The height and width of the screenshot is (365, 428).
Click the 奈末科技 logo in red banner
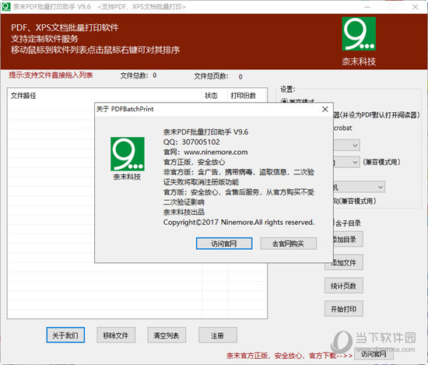[359, 33]
